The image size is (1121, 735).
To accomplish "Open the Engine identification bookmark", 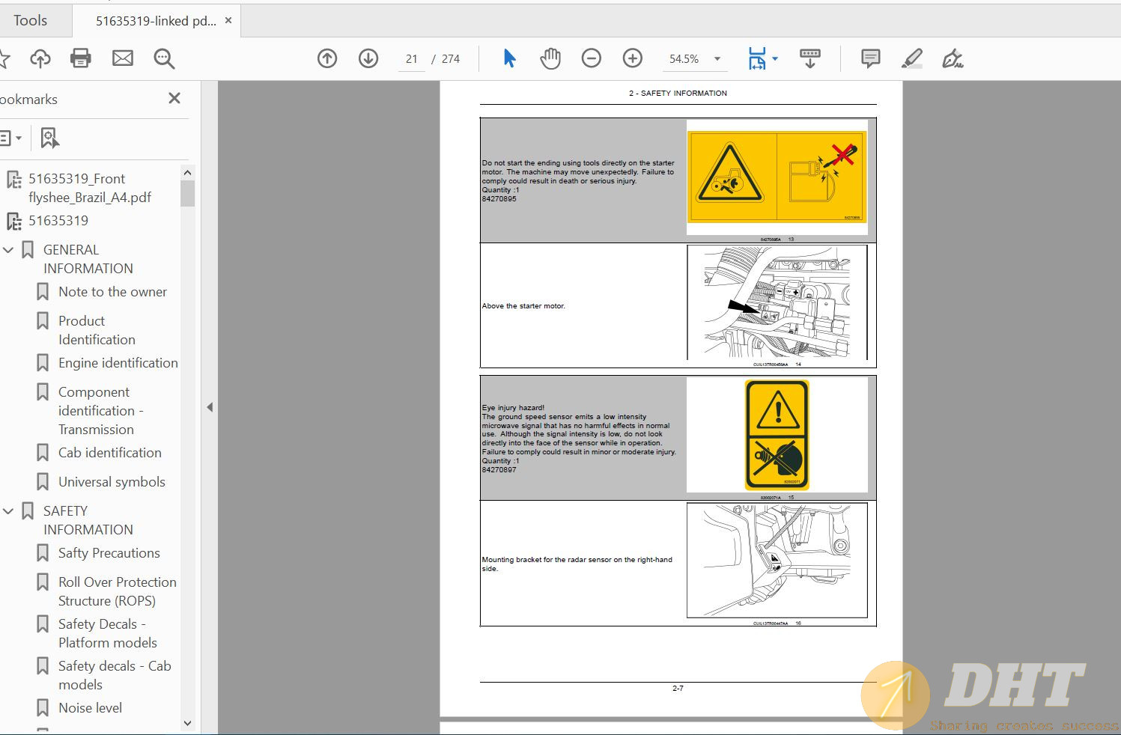I will coord(118,363).
